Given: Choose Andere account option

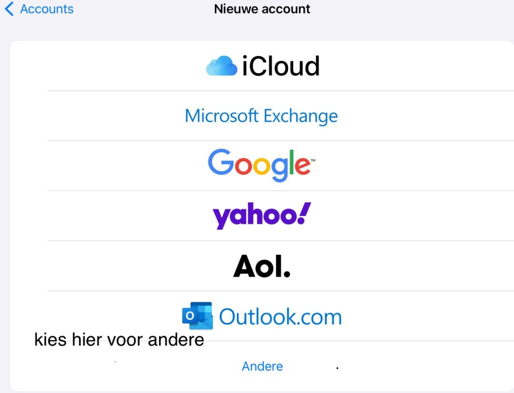Looking at the screenshot, I should click(x=262, y=366).
